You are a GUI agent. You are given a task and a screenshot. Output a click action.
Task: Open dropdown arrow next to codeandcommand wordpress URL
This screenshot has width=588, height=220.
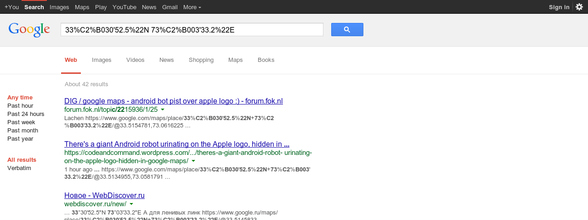193,161
